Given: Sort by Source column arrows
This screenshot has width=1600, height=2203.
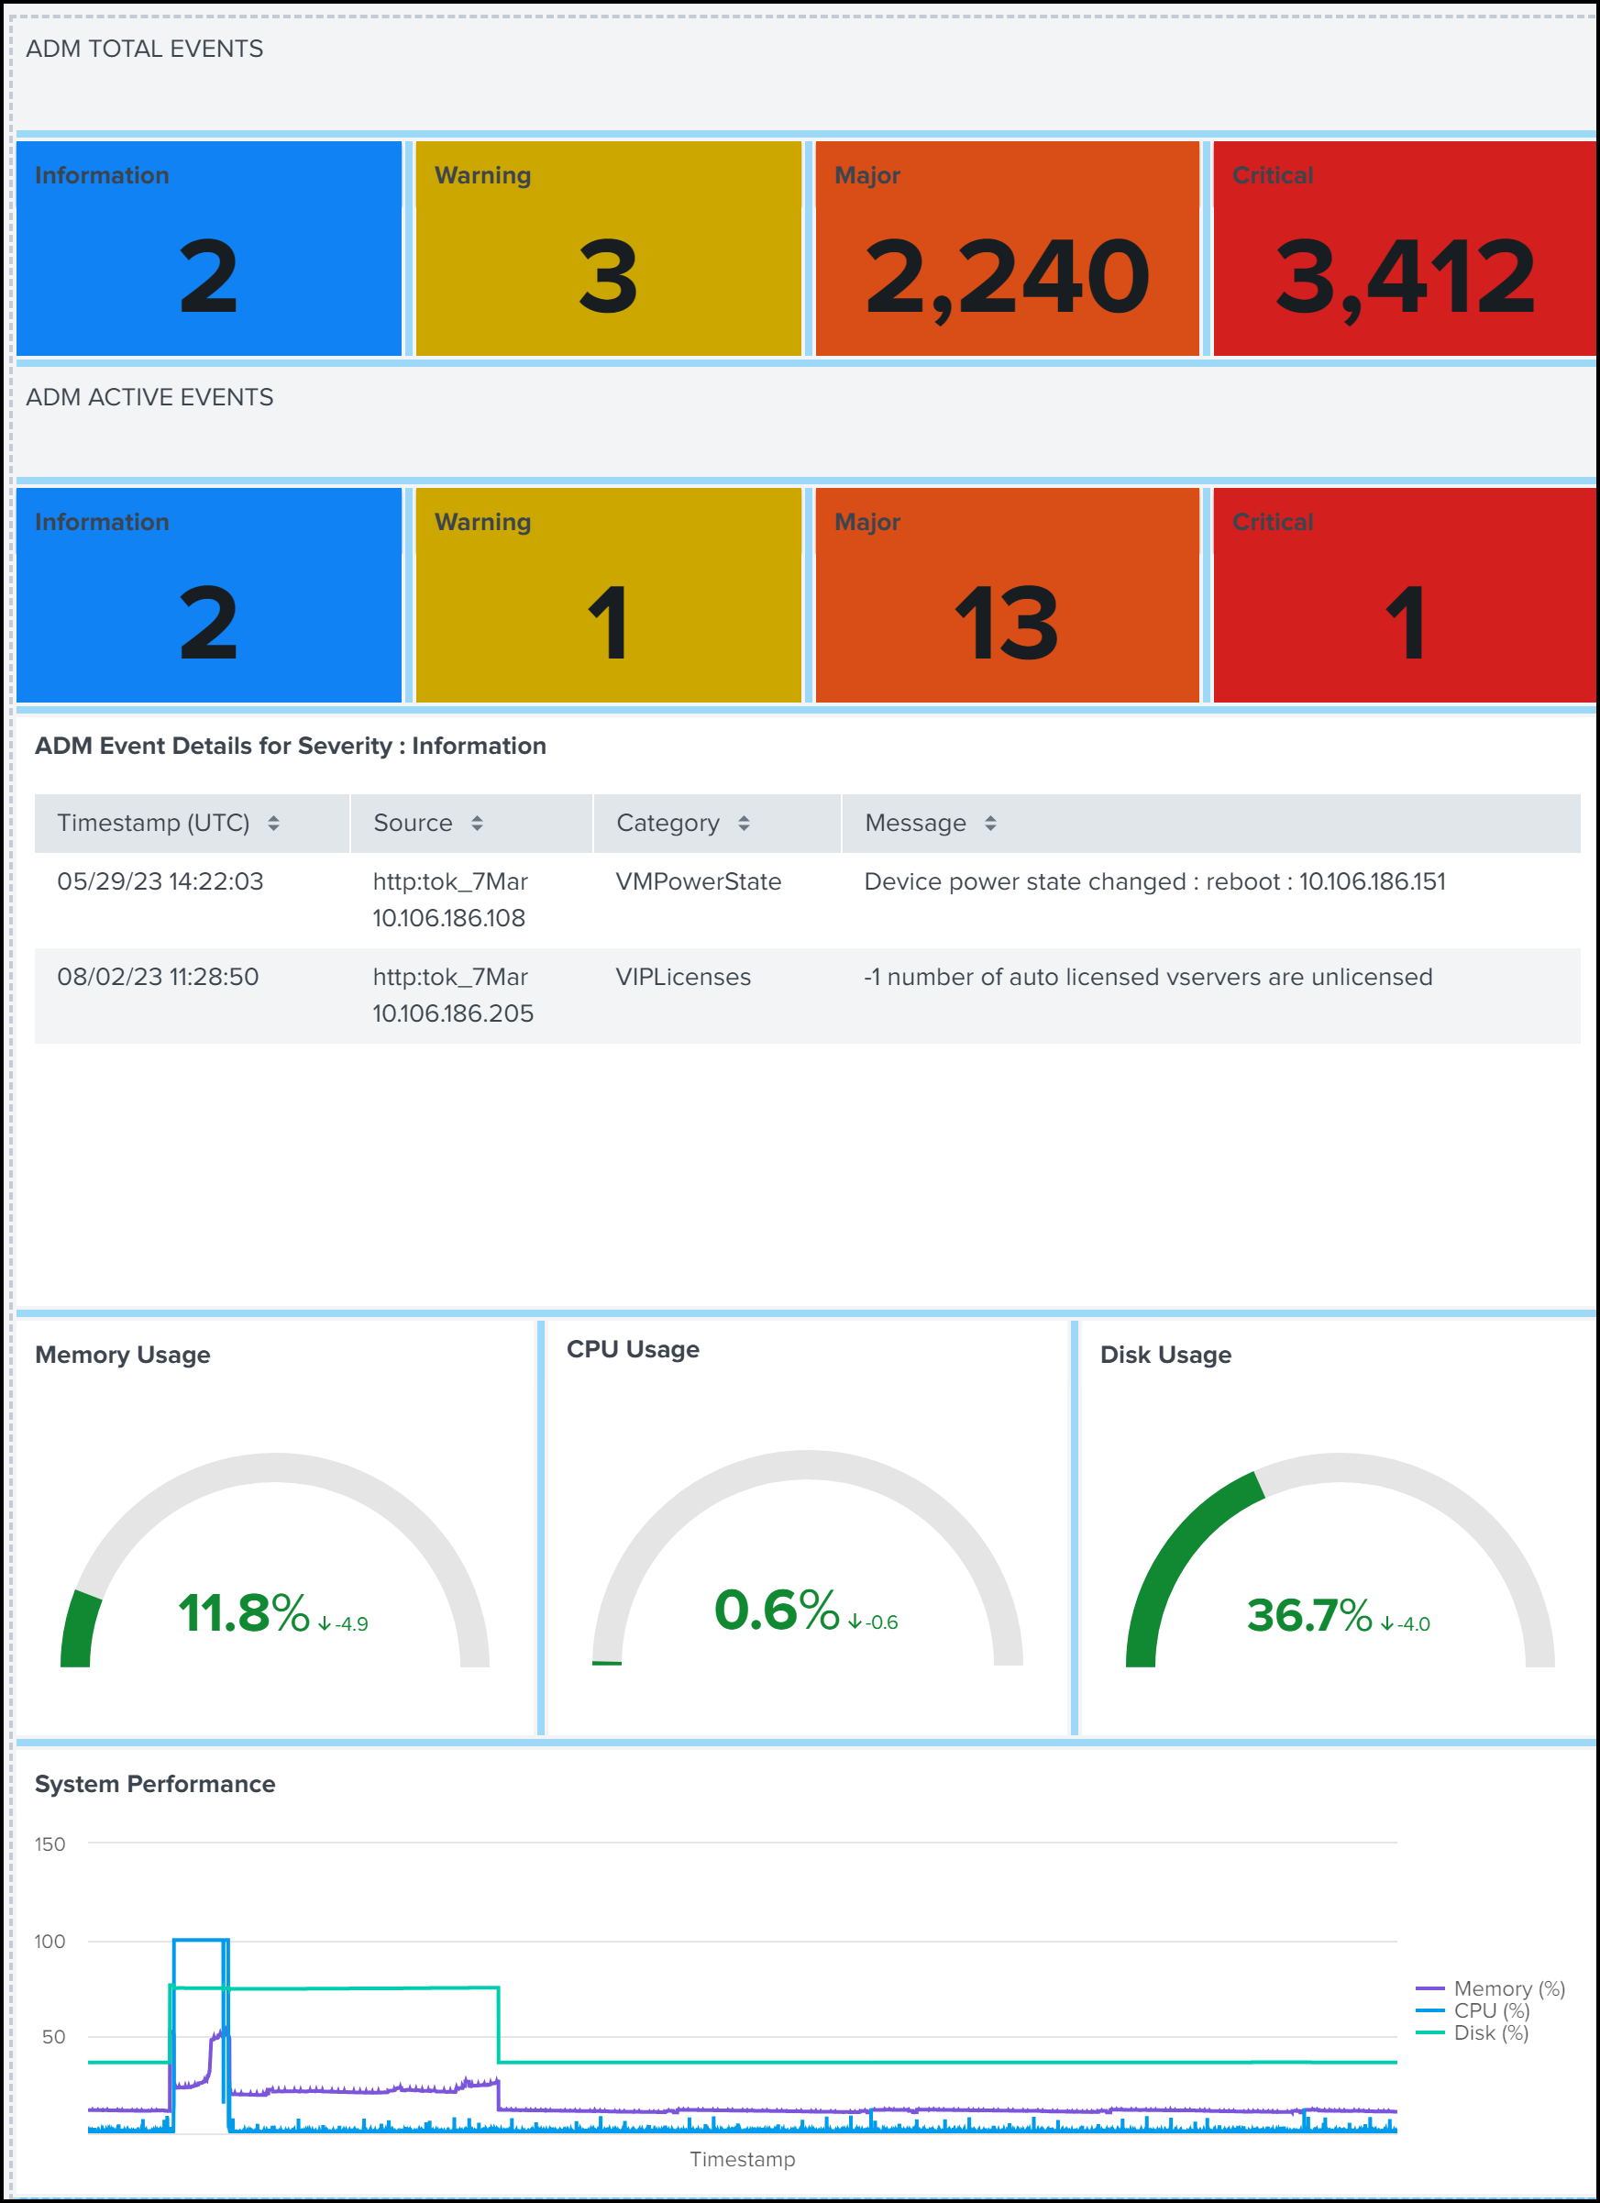Looking at the screenshot, I should [x=477, y=823].
